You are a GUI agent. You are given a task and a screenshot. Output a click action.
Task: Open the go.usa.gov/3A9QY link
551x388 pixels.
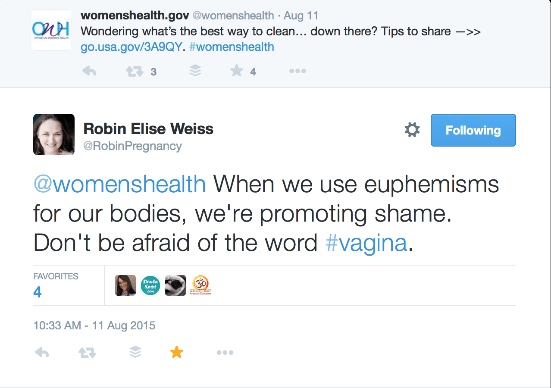pyautogui.click(x=131, y=47)
